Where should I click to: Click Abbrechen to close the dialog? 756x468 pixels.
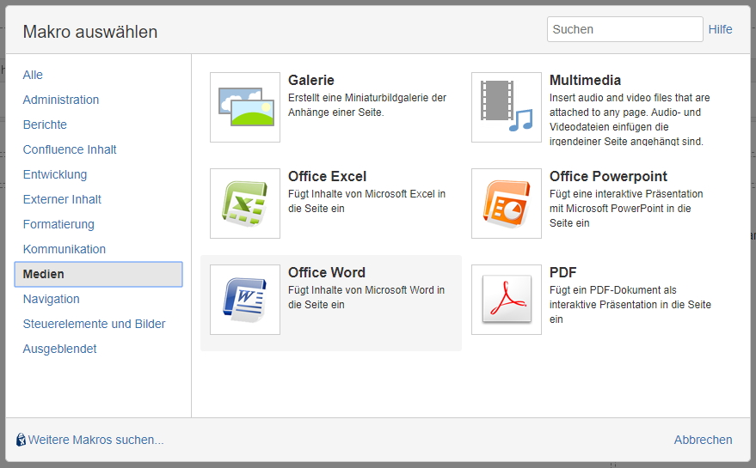[x=703, y=440]
